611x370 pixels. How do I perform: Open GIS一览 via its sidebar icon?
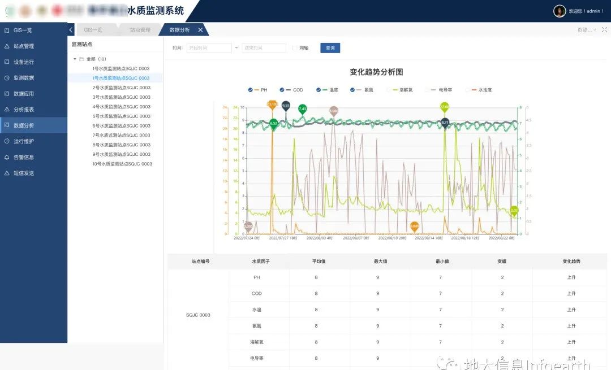(x=7, y=30)
